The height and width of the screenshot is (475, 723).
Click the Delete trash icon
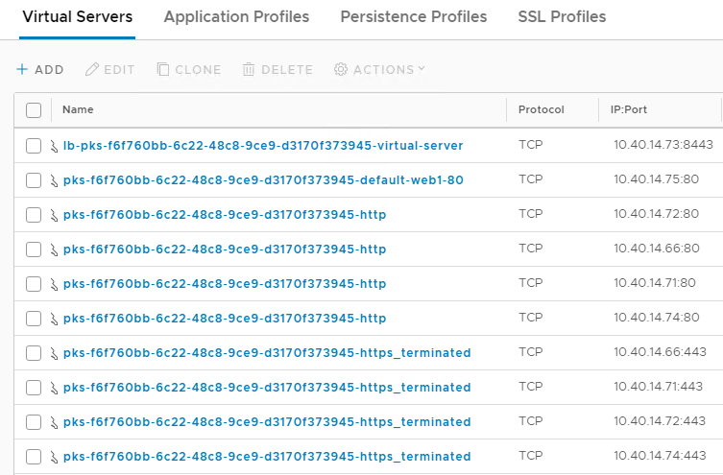[249, 70]
